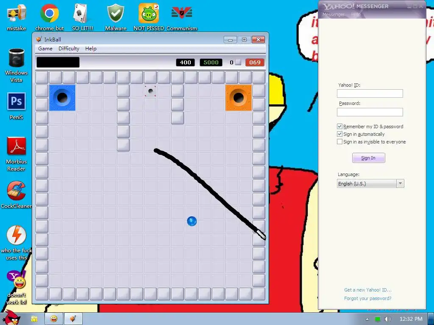Click the 5000 green score display
Image resolution: width=434 pixels, height=325 pixels.
coord(211,63)
